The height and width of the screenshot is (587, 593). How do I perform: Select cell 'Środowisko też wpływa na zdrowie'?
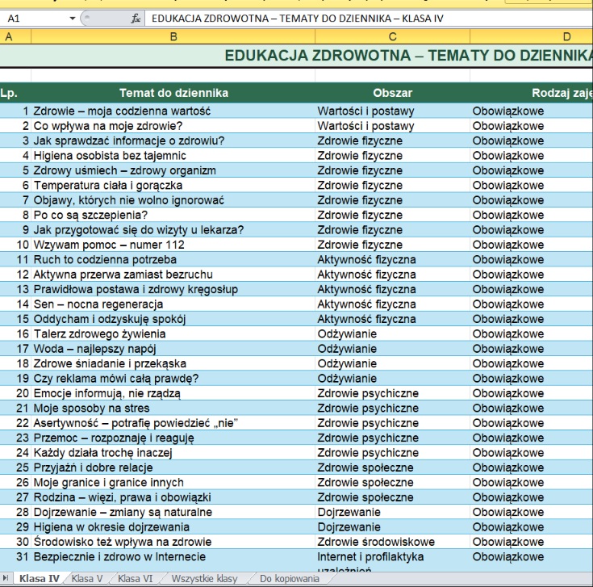(x=173, y=542)
